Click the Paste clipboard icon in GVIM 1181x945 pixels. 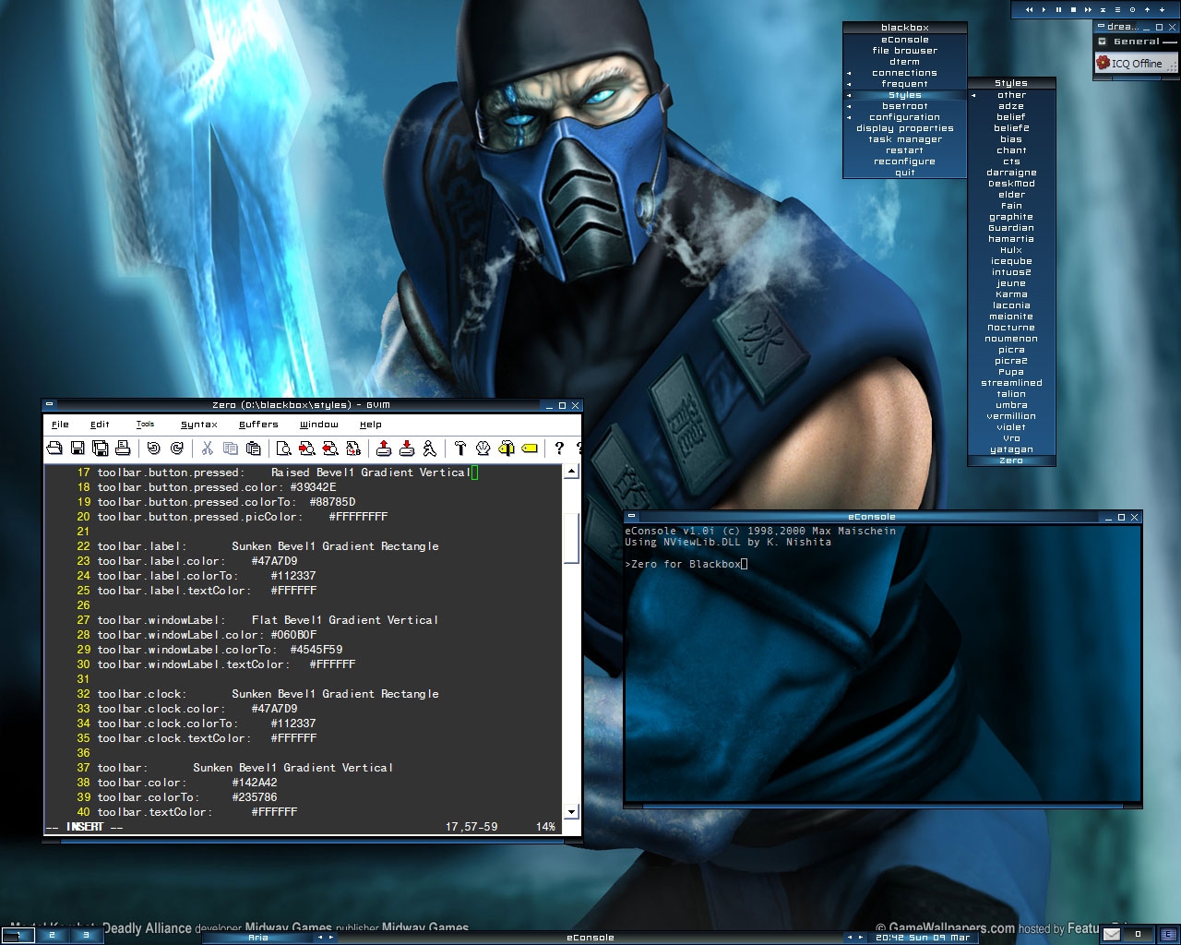pos(253,449)
